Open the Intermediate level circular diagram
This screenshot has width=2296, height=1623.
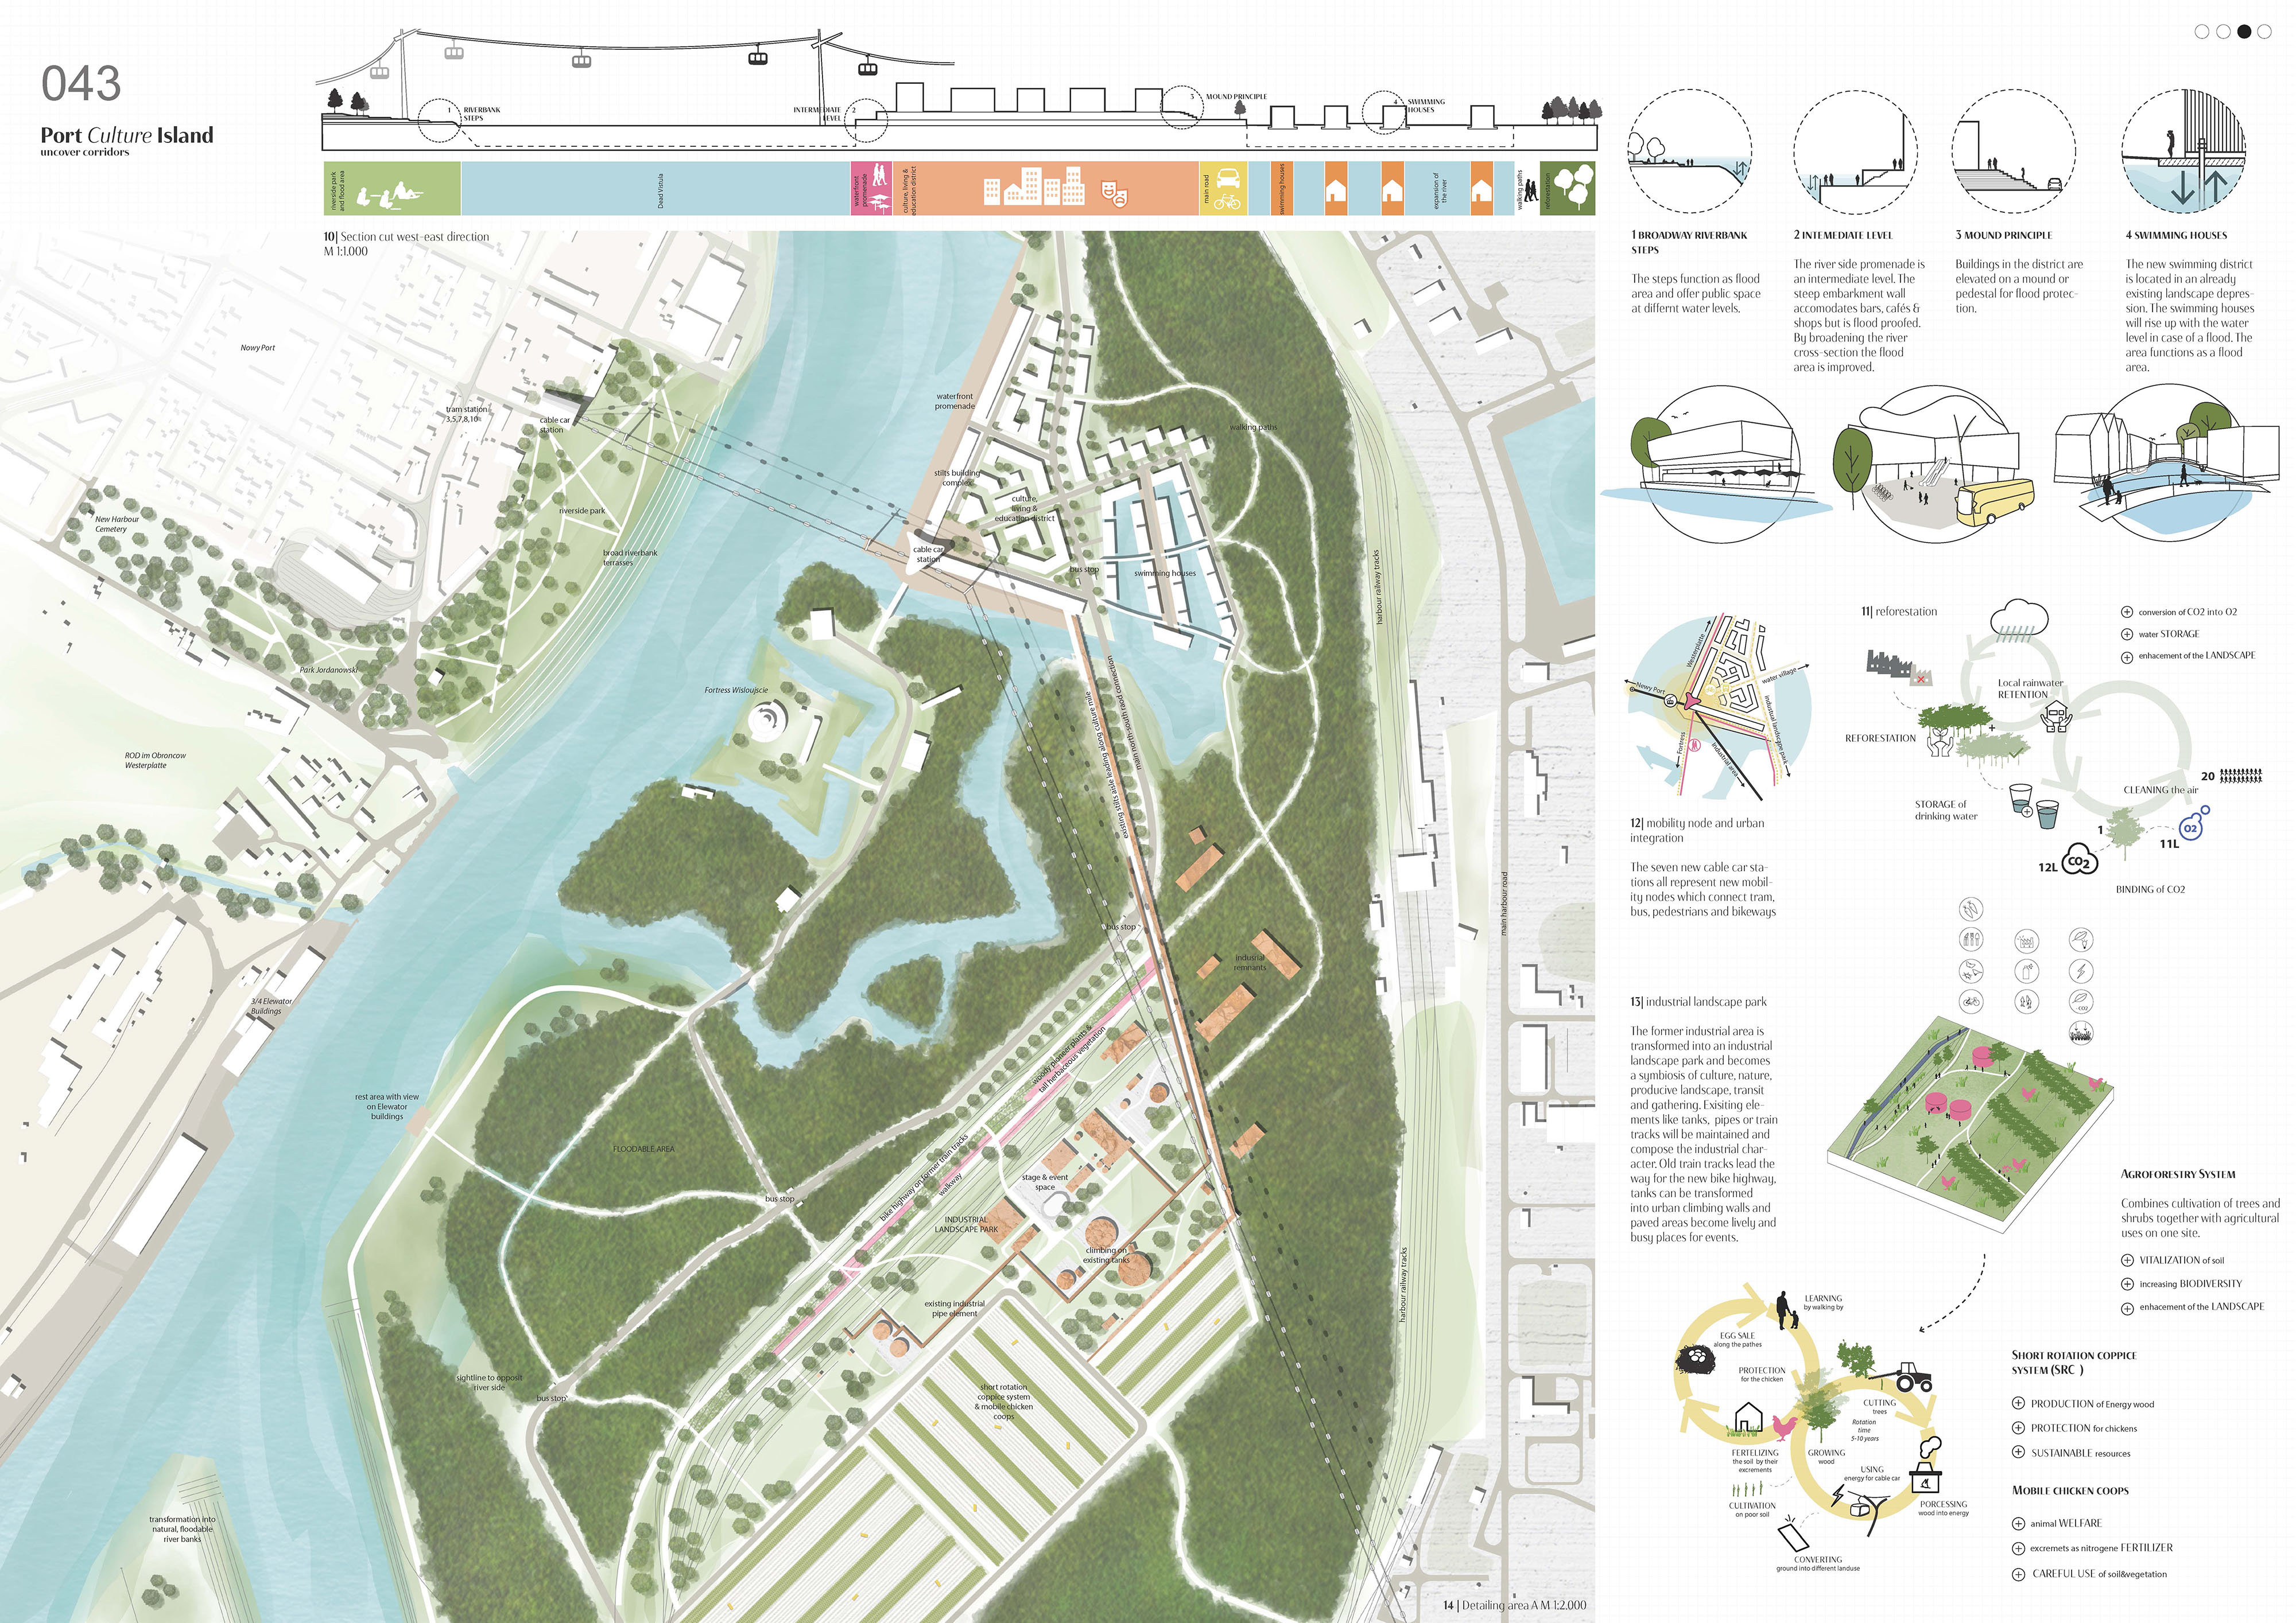point(1855,151)
